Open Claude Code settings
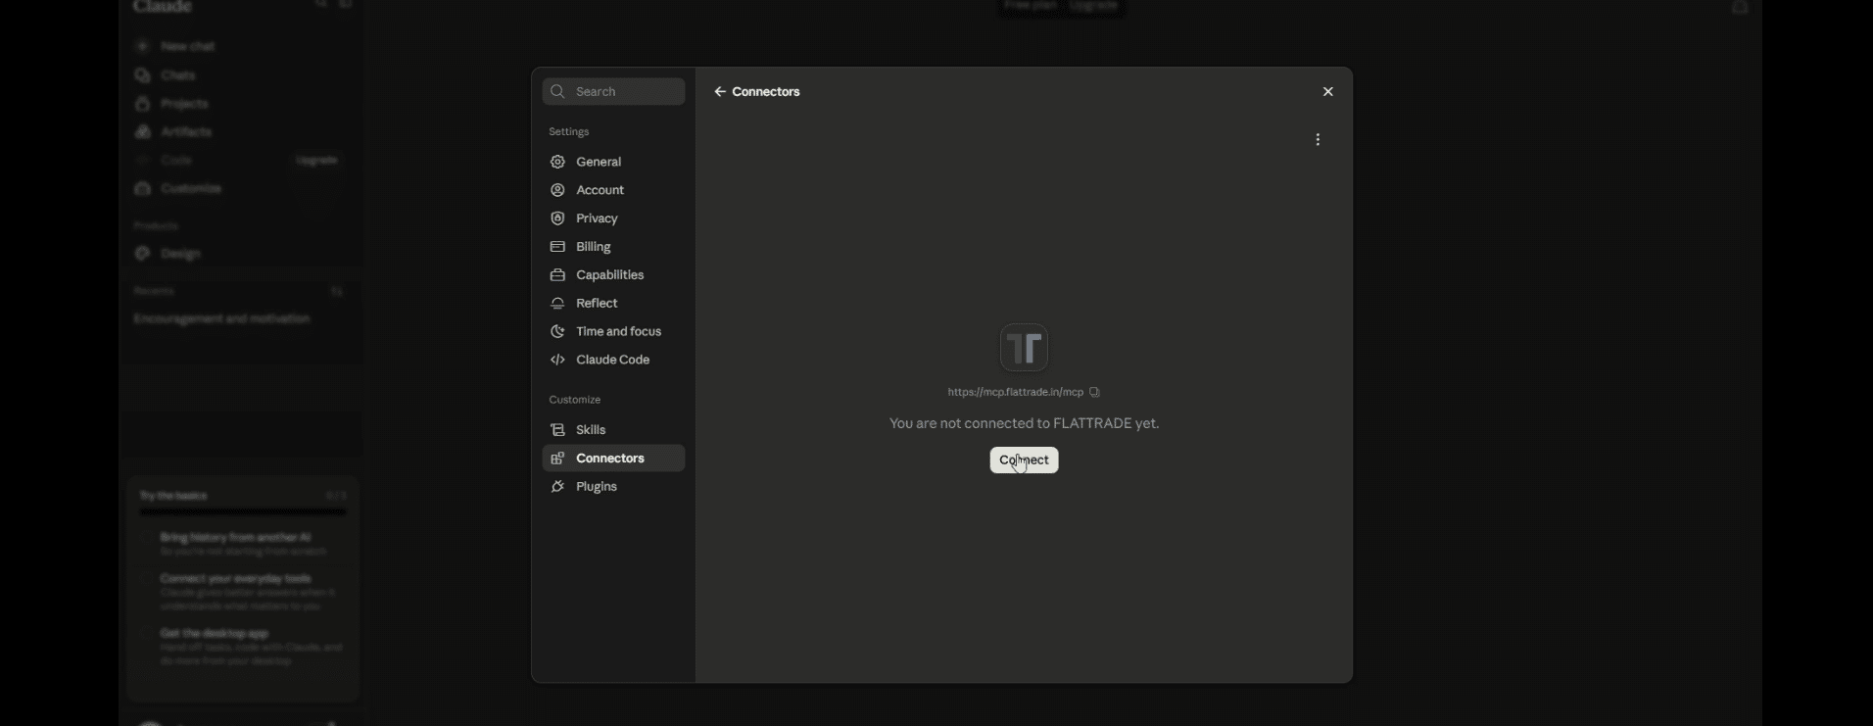1873x726 pixels. pos(613,361)
